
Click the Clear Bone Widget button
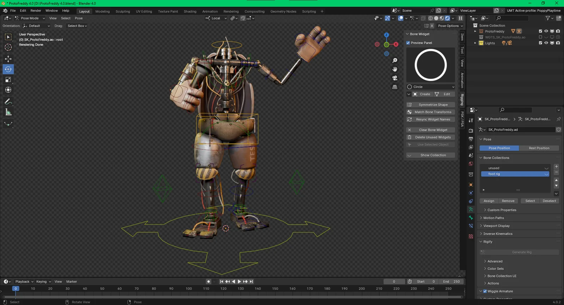pos(431,130)
